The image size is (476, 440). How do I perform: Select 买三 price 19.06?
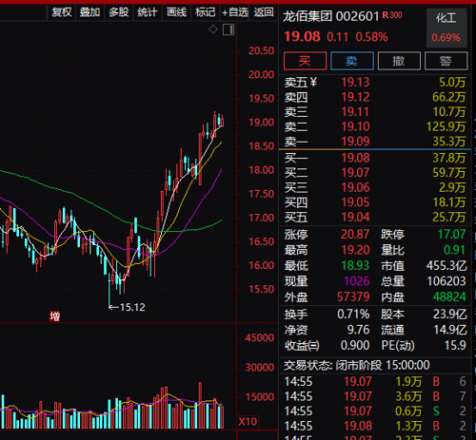point(355,187)
